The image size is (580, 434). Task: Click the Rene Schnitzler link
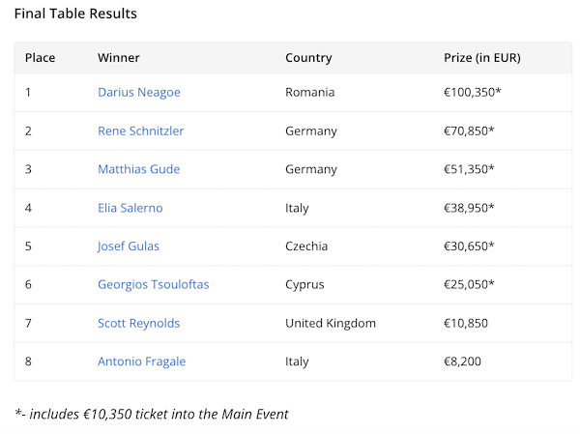[x=141, y=130]
